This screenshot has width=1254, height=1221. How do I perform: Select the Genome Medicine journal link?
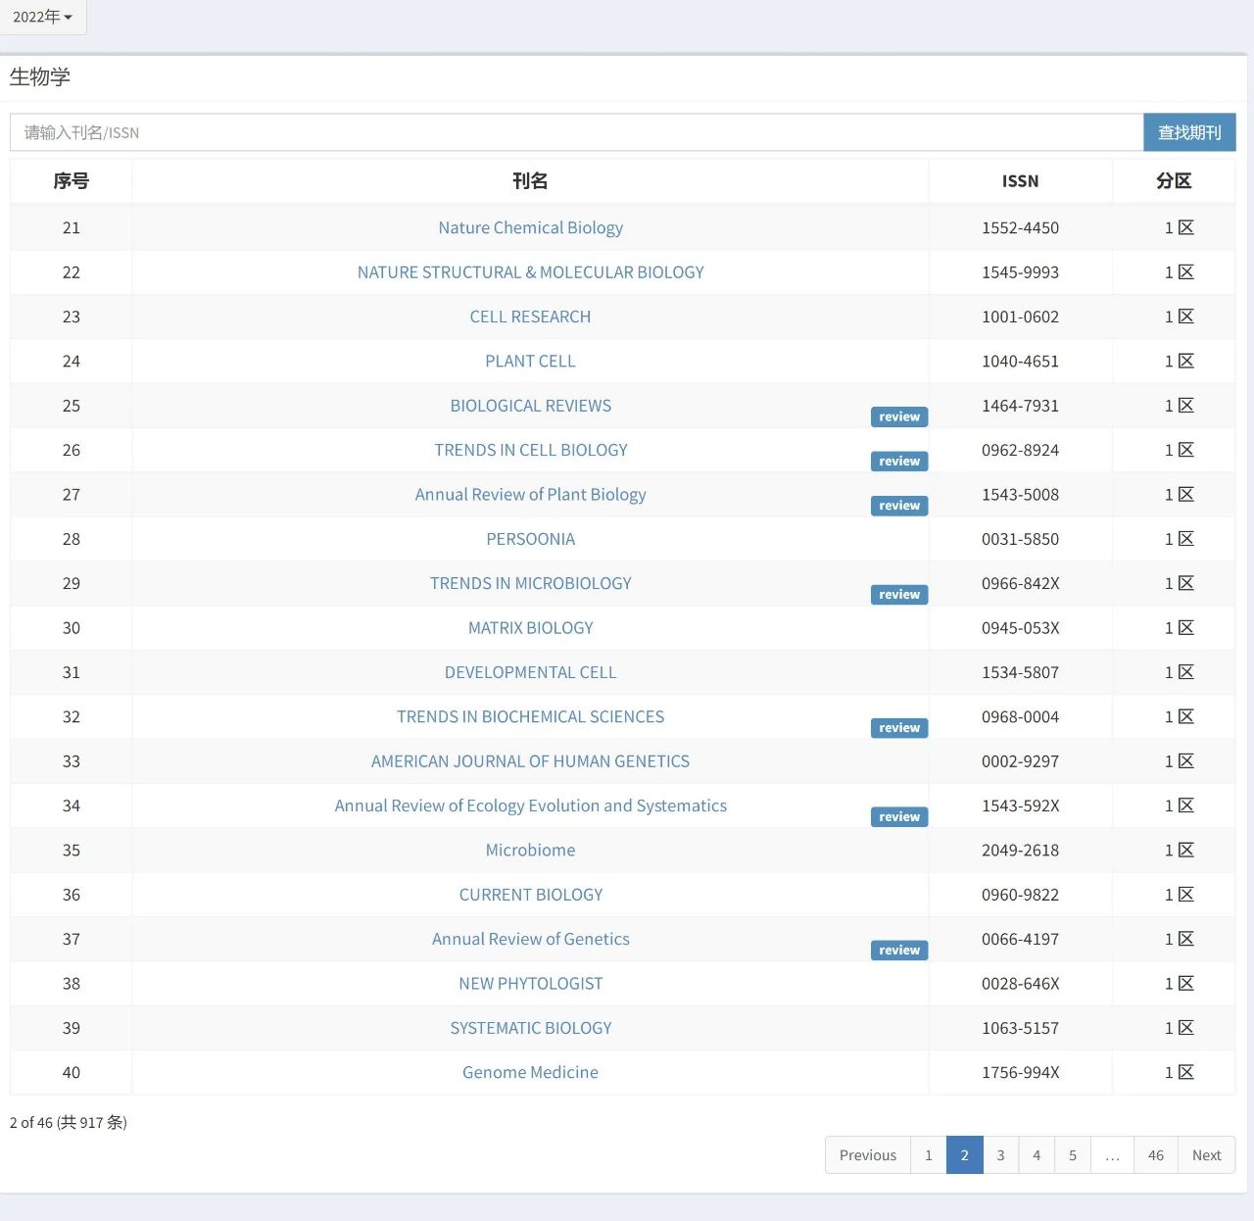pos(530,1072)
